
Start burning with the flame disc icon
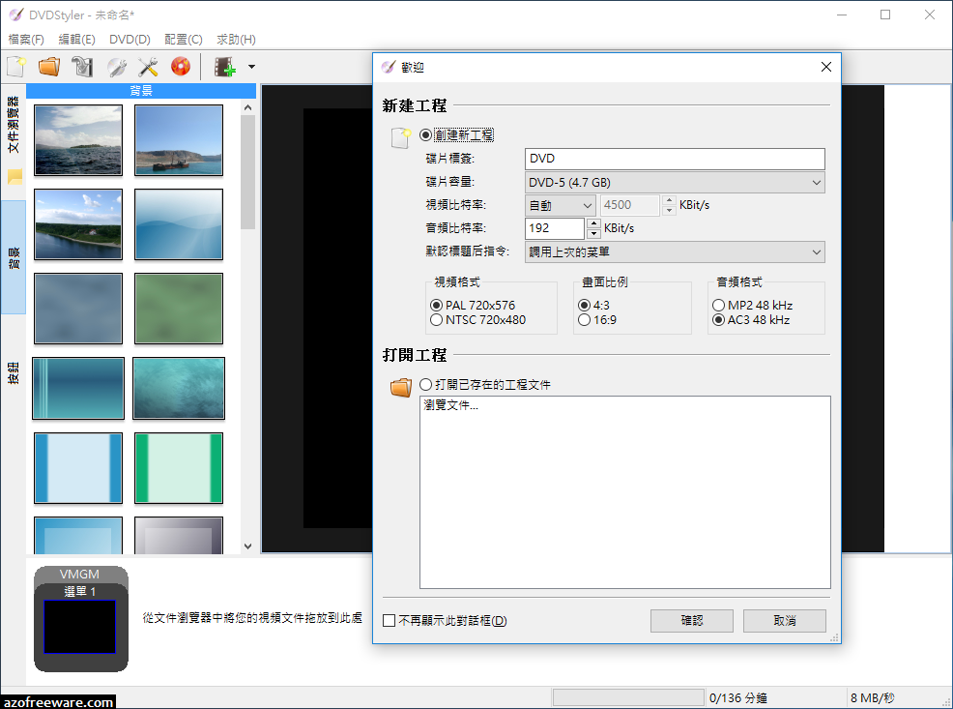pyautogui.click(x=181, y=66)
